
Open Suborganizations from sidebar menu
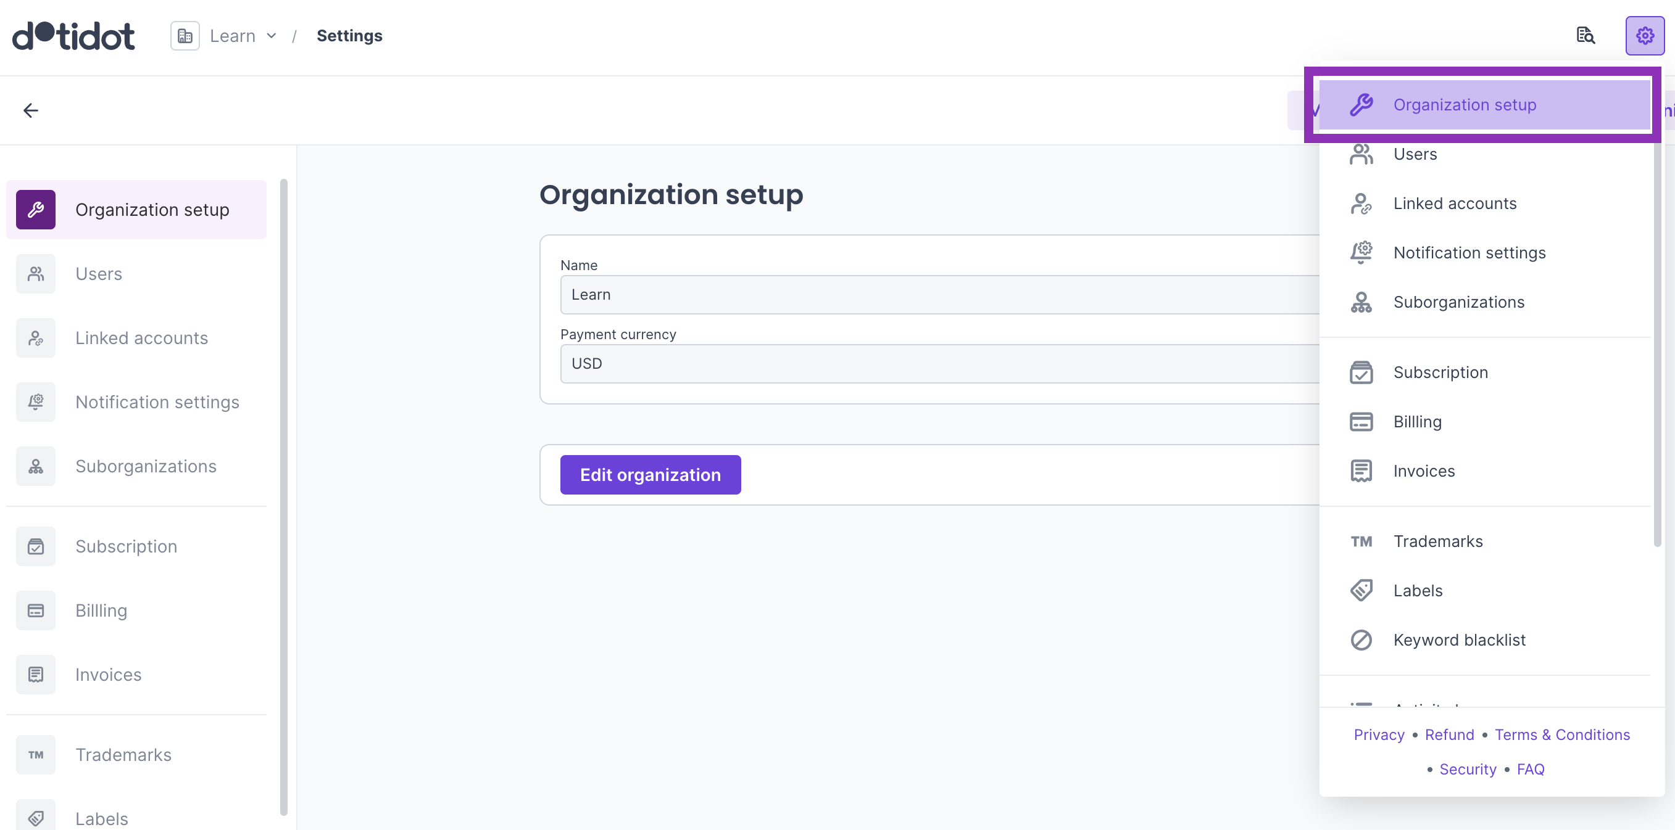point(145,465)
